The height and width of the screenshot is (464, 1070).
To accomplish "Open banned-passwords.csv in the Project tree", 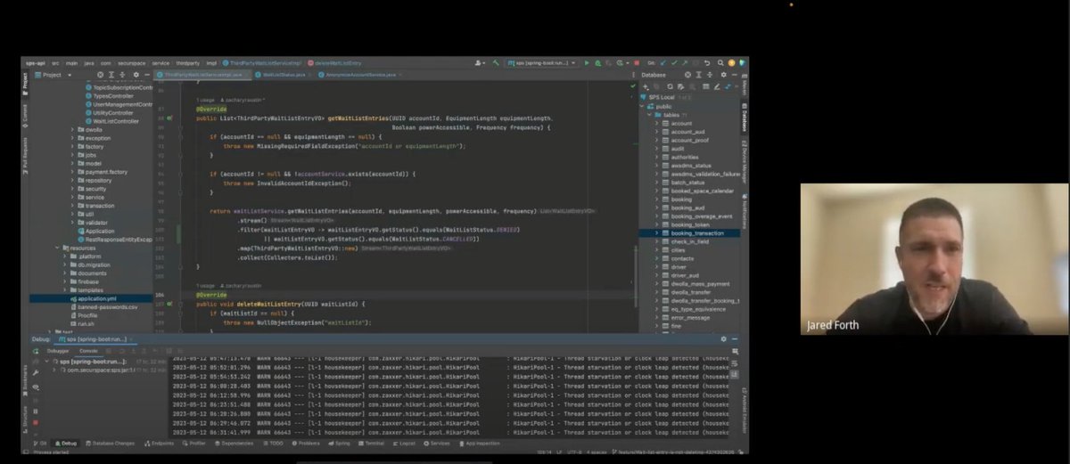I will [107, 306].
